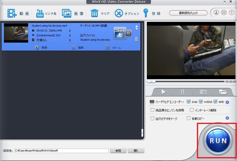Viewport: 237px width, 161px height.
Task: Click ターゲット: 2K MP4 動画 text
Action: [x=94, y=26]
